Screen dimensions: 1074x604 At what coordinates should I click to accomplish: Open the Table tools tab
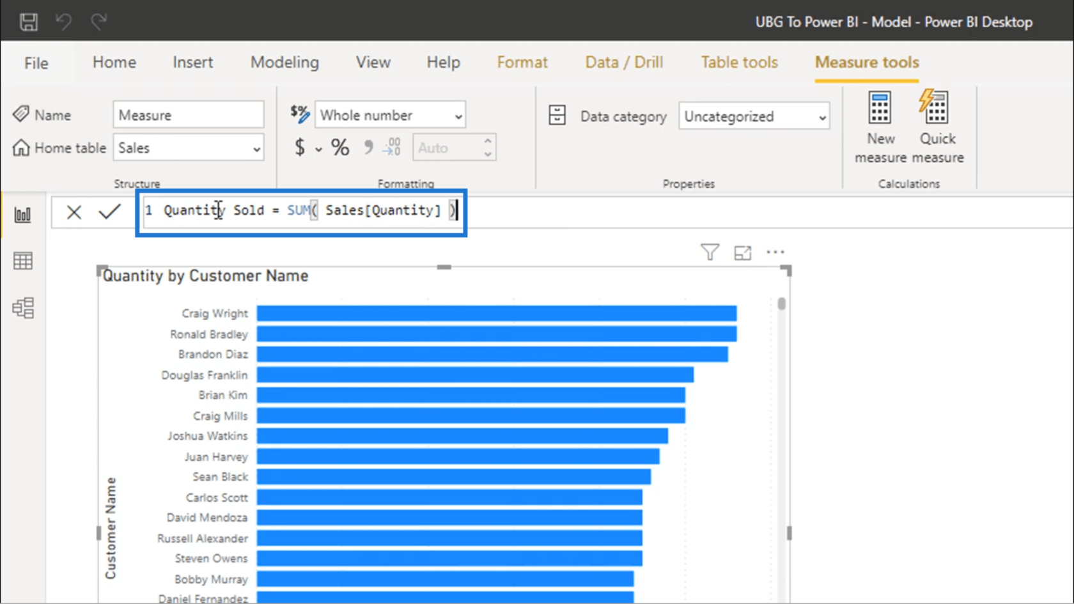pyautogui.click(x=739, y=62)
